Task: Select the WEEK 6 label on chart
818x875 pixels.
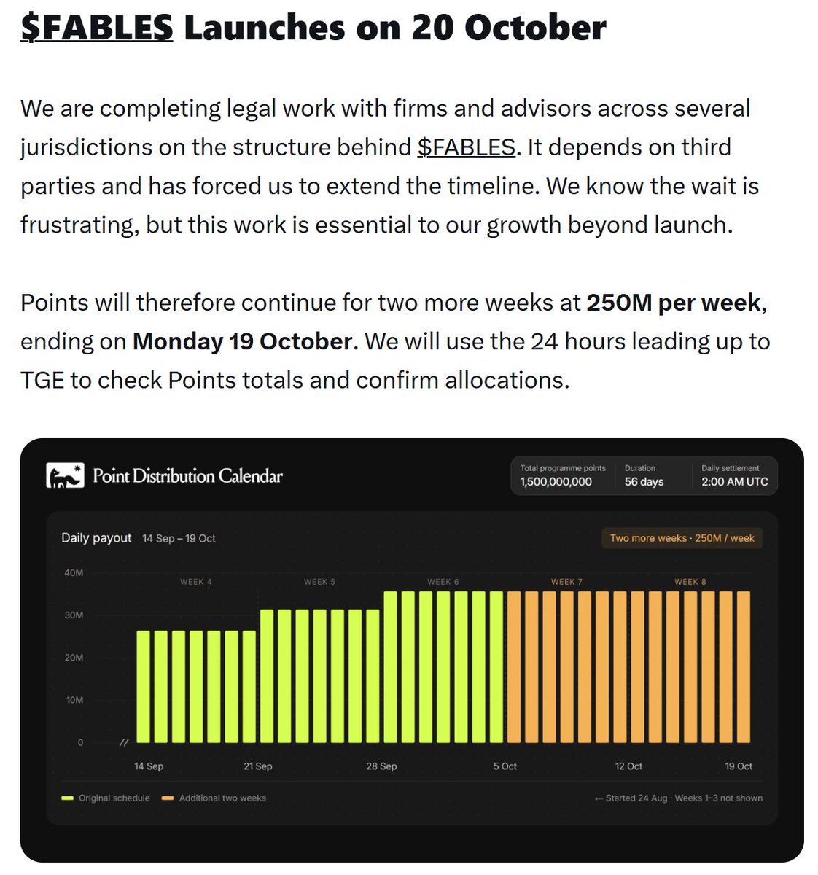Action: pos(443,582)
